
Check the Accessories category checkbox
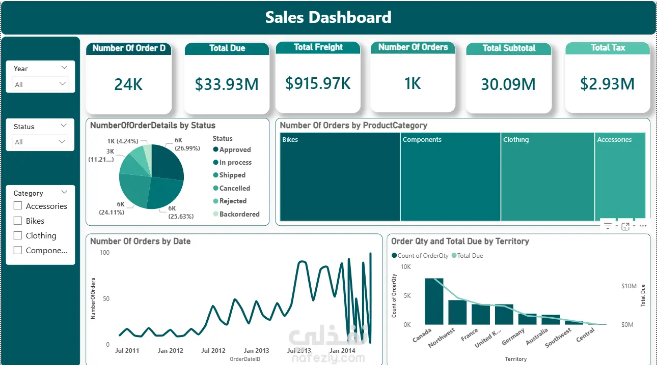click(18, 206)
